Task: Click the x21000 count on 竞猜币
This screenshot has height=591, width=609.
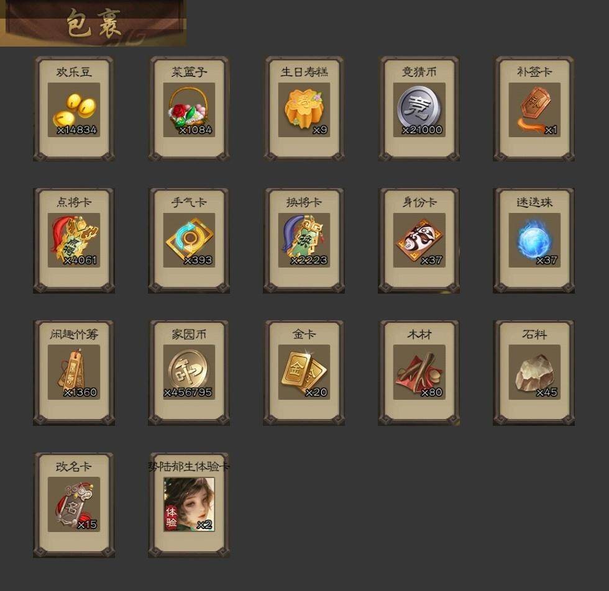Action: pyautogui.click(x=422, y=130)
